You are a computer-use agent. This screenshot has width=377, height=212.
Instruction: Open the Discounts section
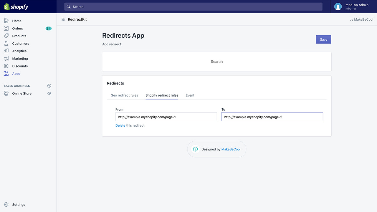pyautogui.click(x=19, y=66)
